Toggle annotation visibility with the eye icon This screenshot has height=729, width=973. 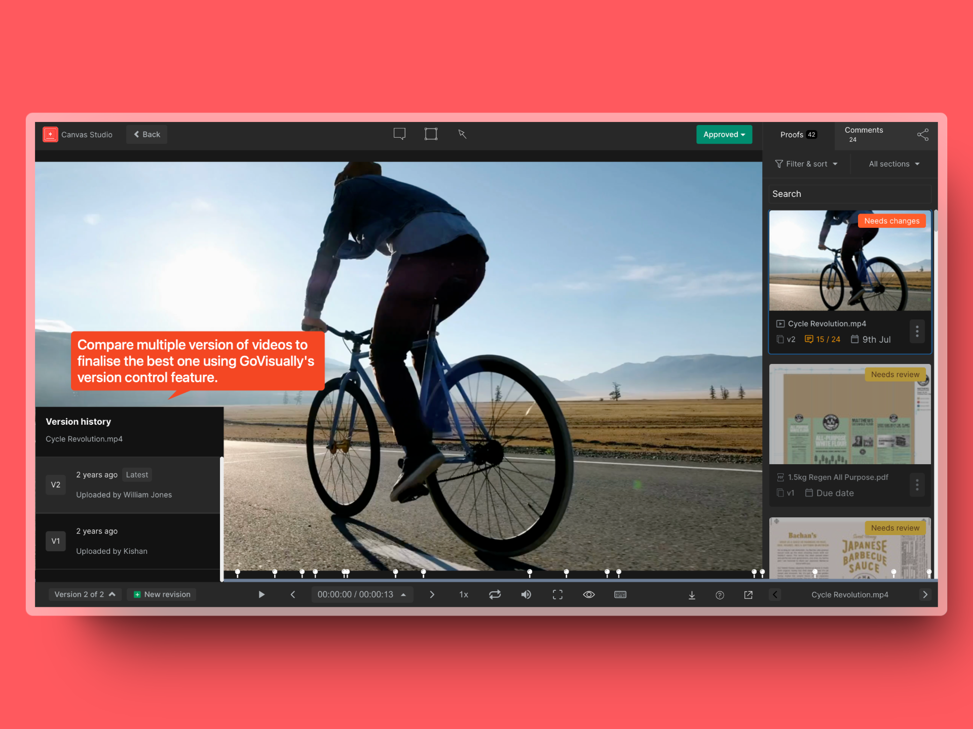pyautogui.click(x=589, y=594)
